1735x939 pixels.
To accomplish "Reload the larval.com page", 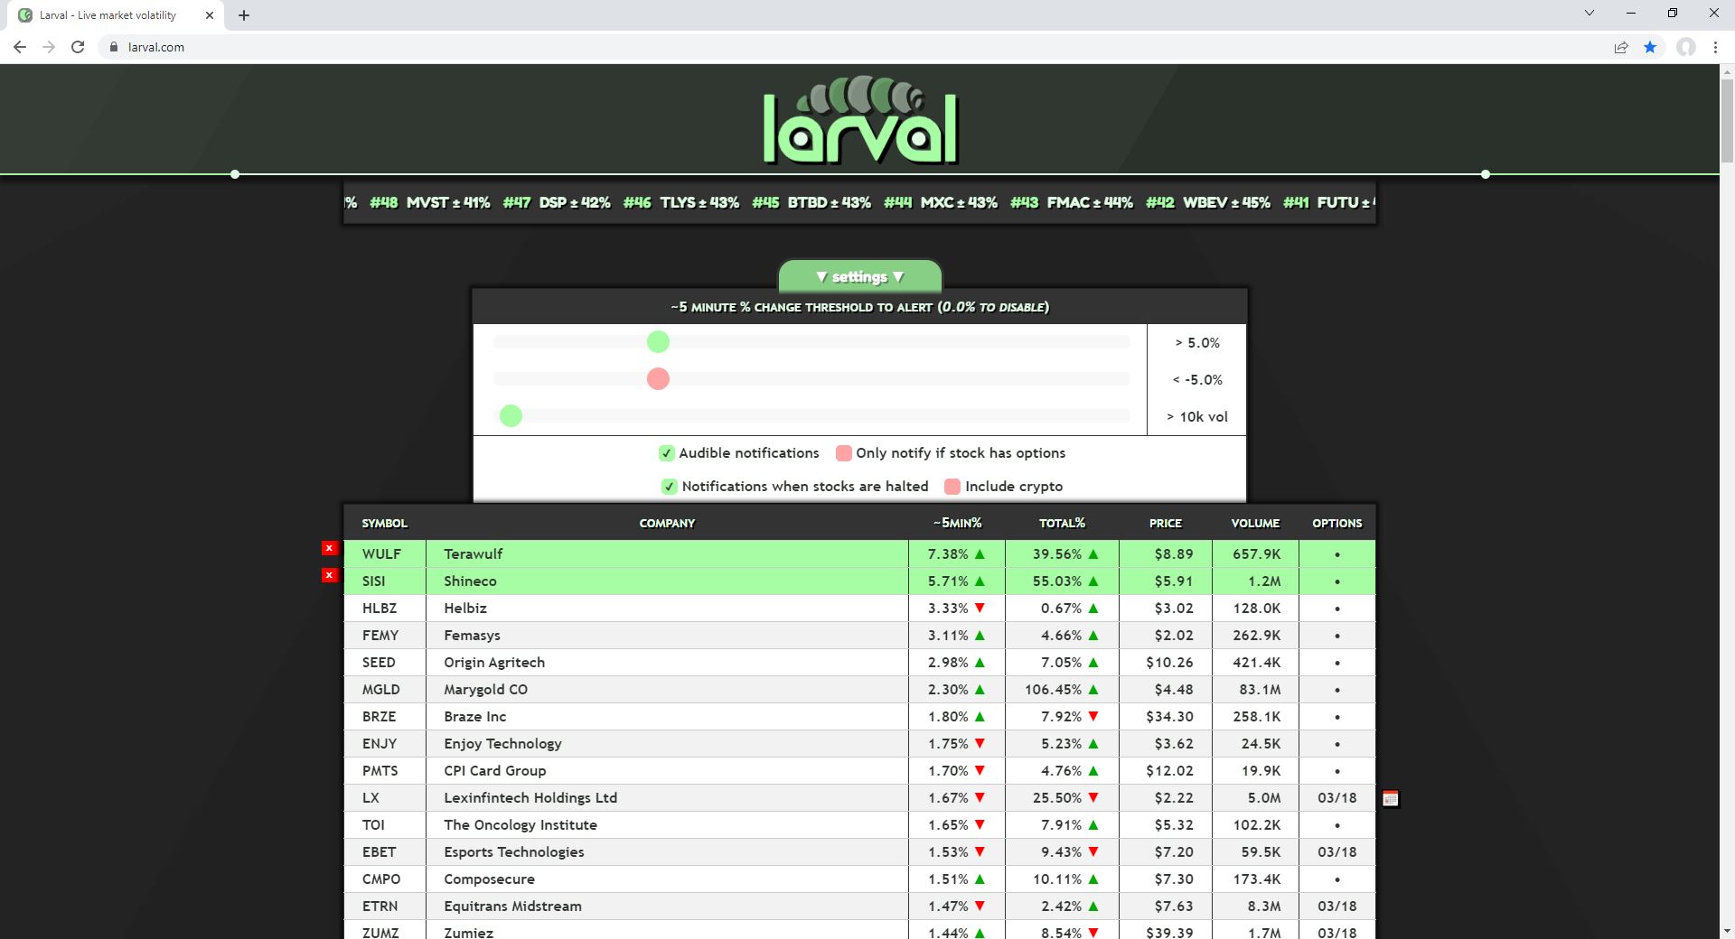I will click(78, 47).
